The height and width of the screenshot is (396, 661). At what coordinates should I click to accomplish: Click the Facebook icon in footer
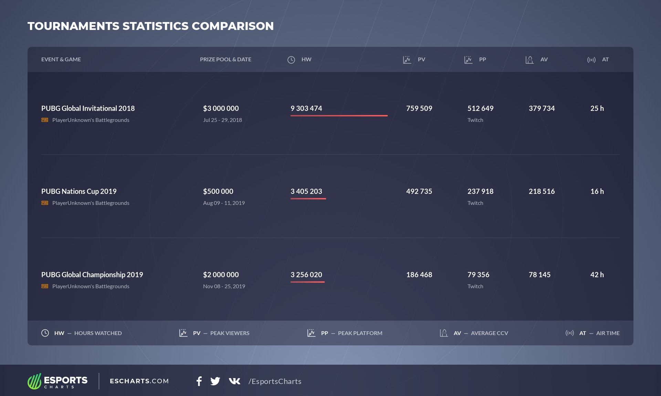click(199, 381)
